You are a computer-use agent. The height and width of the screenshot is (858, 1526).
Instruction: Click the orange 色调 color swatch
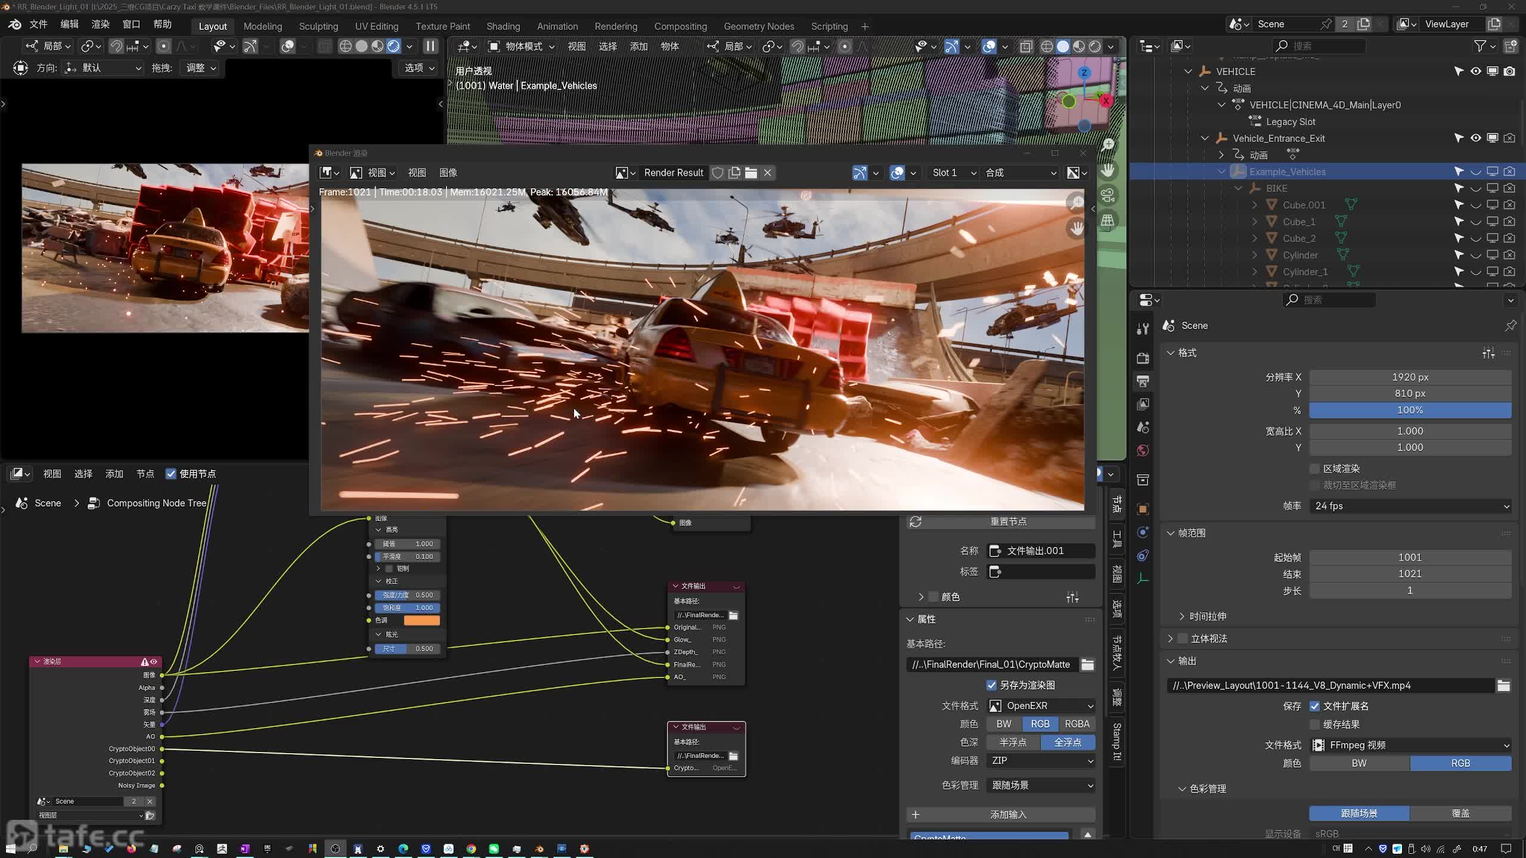point(421,620)
